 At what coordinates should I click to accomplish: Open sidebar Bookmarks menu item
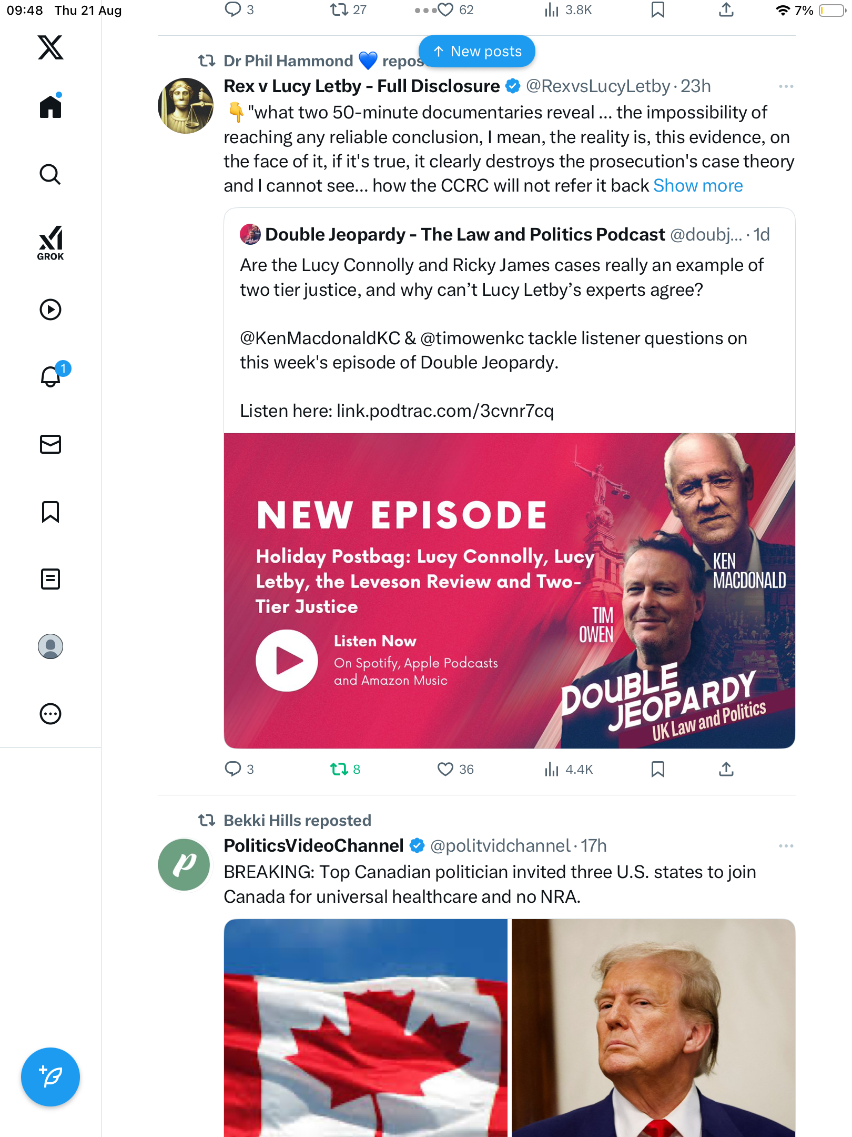coord(50,512)
